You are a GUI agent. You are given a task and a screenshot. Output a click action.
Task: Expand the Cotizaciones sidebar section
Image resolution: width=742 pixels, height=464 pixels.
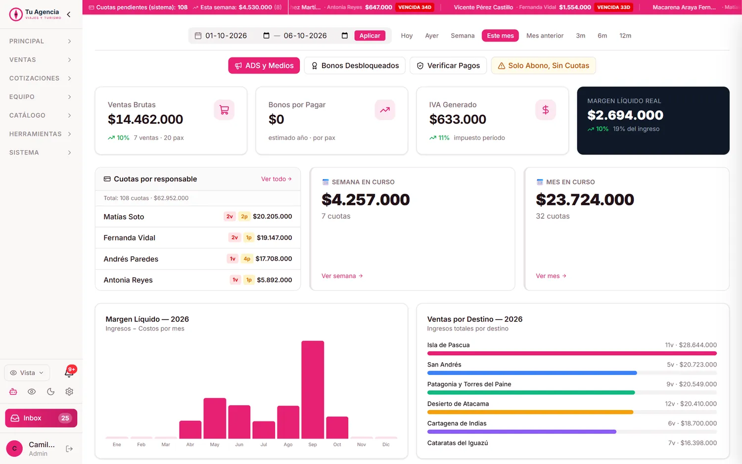(x=41, y=78)
